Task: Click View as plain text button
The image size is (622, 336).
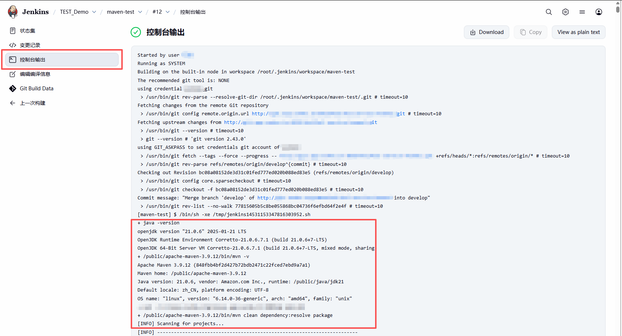Action: pos(579,32)
